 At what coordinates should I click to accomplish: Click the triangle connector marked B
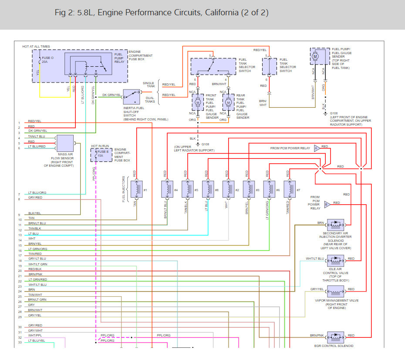327,205
